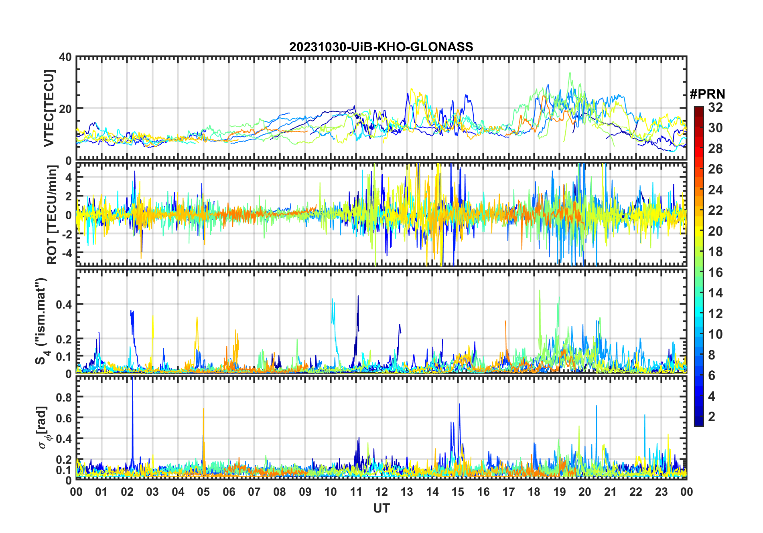Click colorbar tick label 32

pos(715,107)
